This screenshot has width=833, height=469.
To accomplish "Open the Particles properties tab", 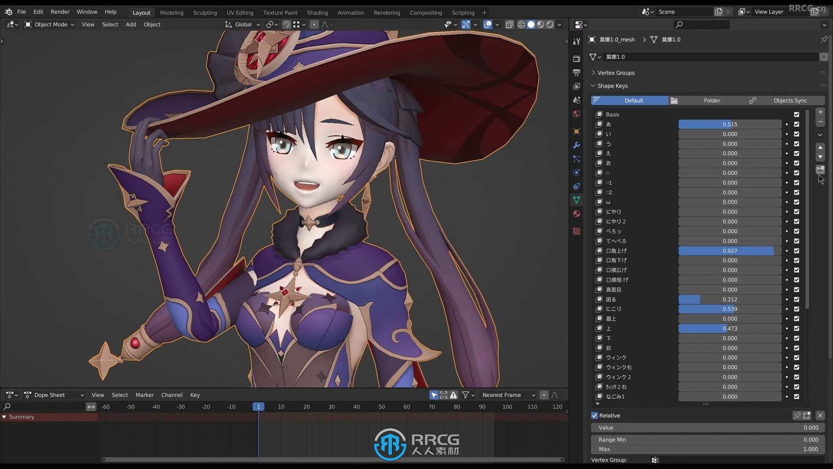I will click(x=576, y=159).
